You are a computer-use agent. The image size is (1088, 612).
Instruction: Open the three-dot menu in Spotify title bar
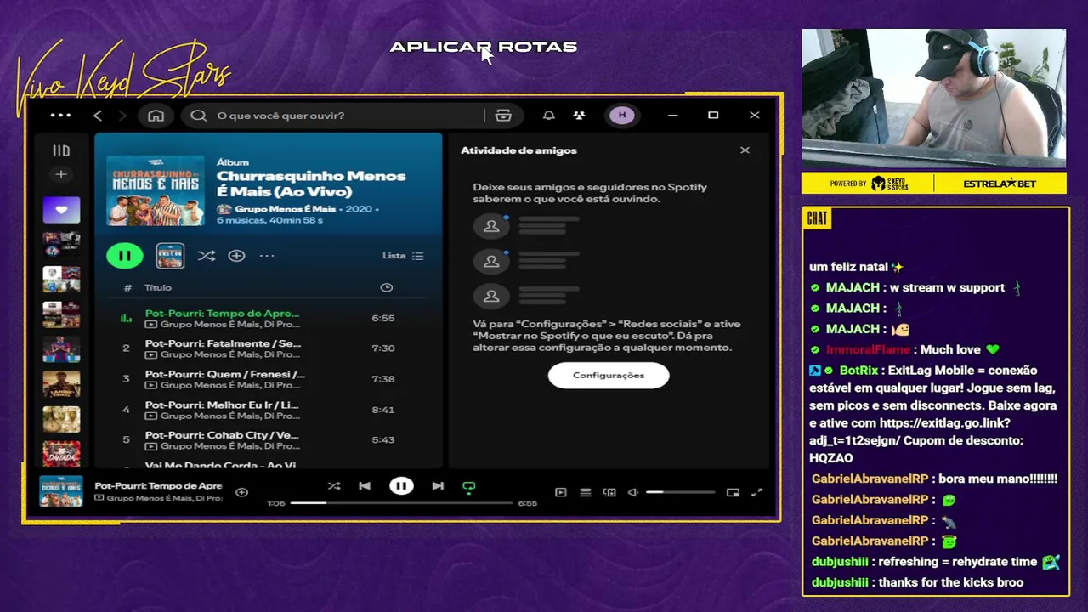[x=60, y=116]
